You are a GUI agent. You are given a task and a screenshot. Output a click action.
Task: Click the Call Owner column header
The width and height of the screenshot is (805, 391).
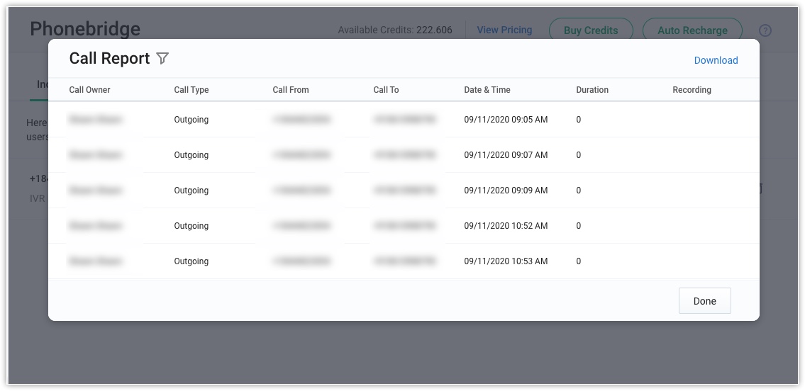point(90,90)
